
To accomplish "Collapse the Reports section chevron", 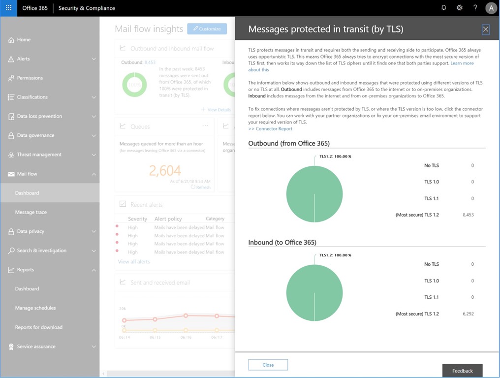I will [94, 270].
